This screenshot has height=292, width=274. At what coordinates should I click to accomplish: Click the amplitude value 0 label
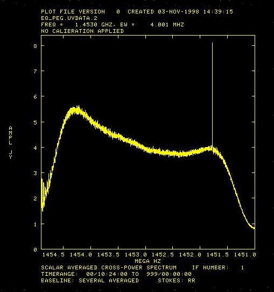[x=36, y=250]
